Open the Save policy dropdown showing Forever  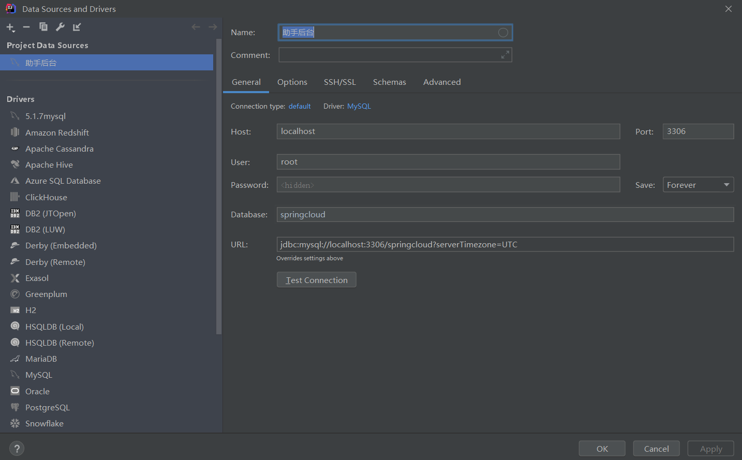pyautogui.click(x=698, y=184)
